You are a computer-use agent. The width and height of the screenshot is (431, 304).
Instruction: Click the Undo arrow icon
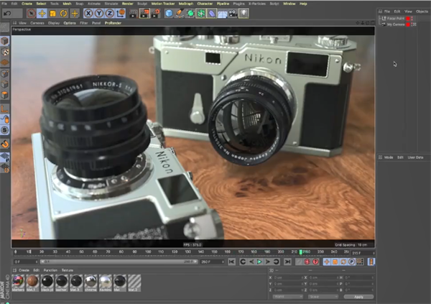(6, 13)
